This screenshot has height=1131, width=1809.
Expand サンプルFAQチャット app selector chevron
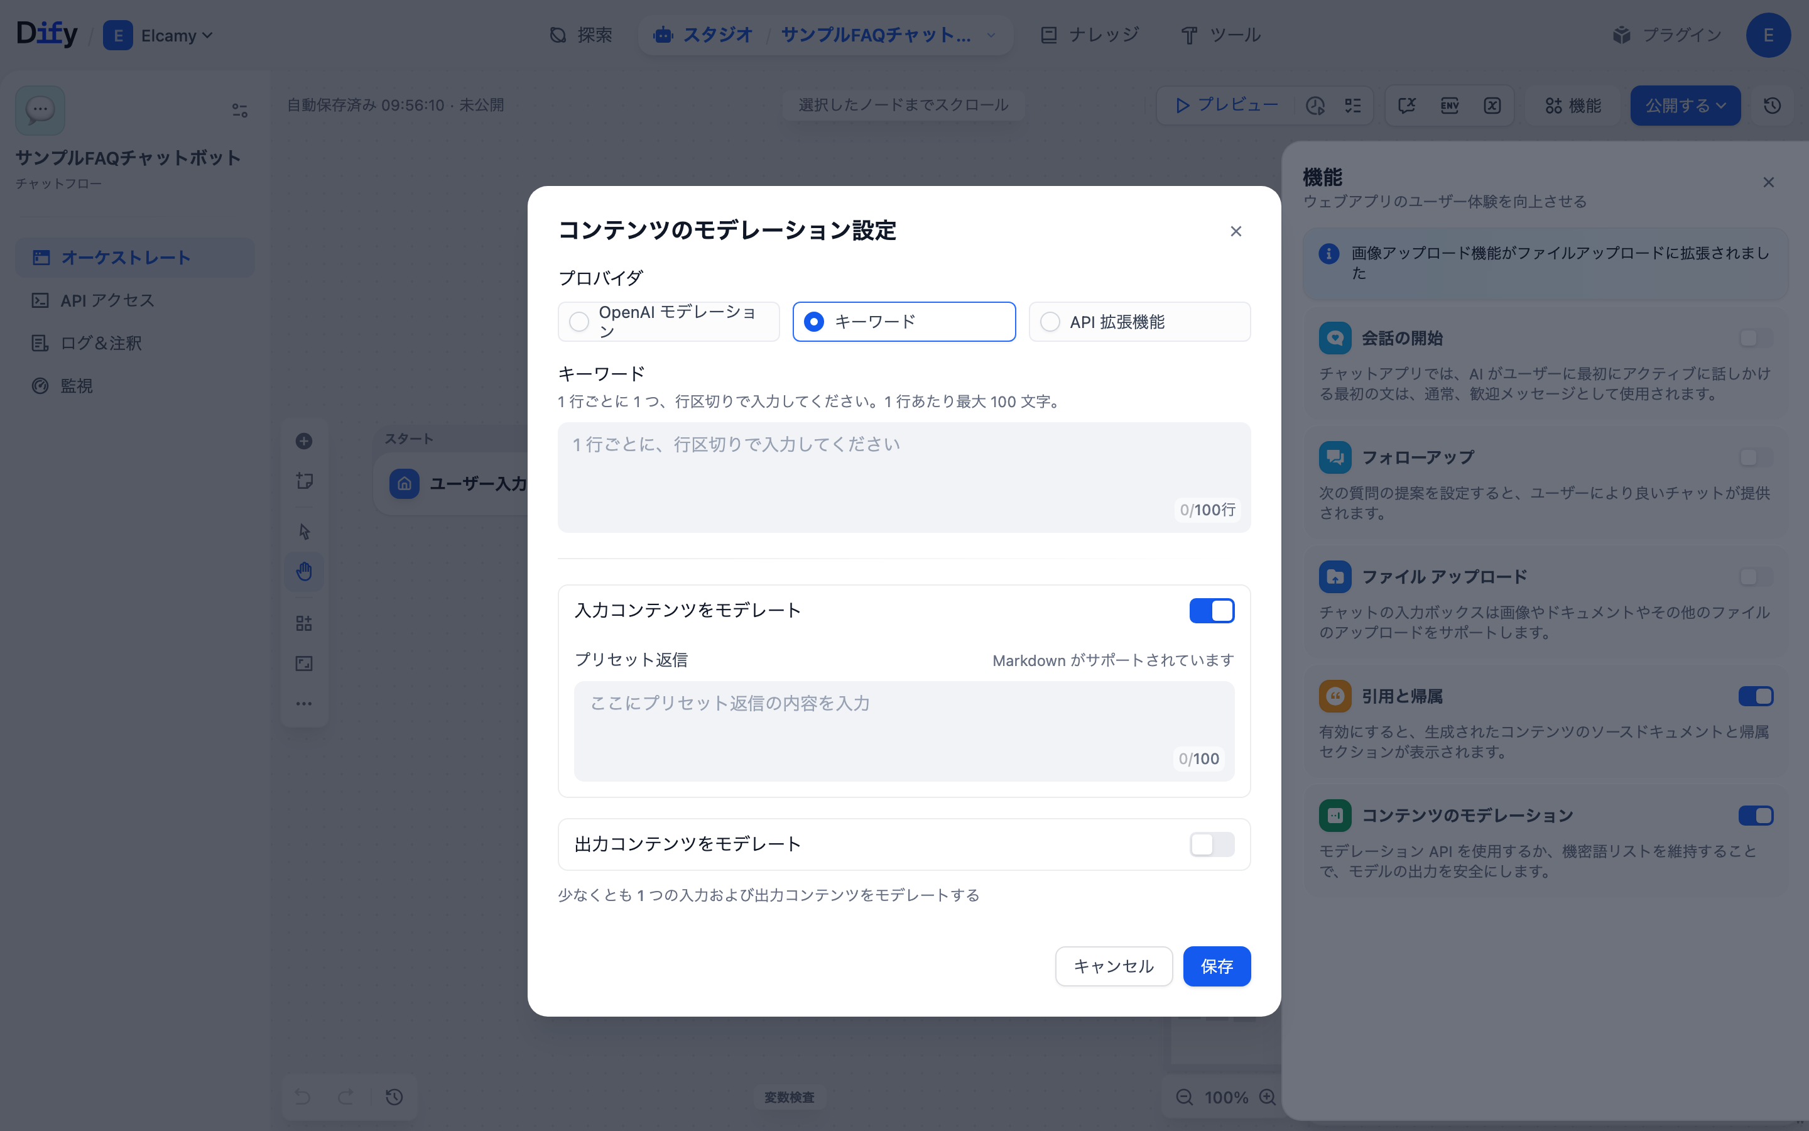point(991,35)
